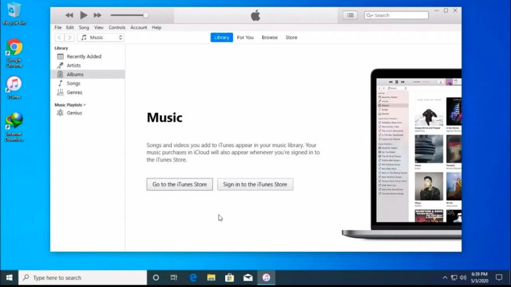Open the Account menu
This screenshot has width=511, height=287.
(x=139, y=28)
